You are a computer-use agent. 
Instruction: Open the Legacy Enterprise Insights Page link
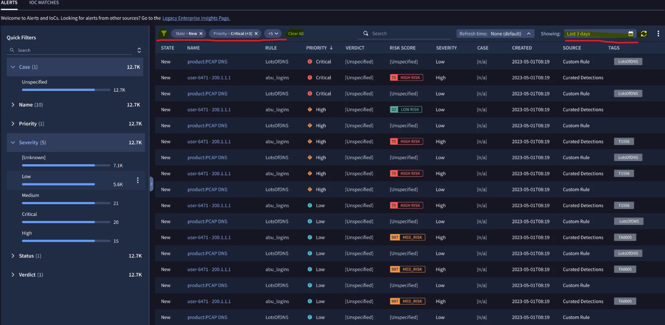(196, 18)
